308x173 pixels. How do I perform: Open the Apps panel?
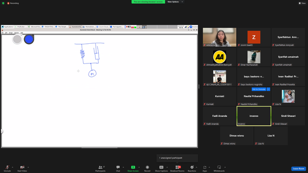tap(205, 168)
